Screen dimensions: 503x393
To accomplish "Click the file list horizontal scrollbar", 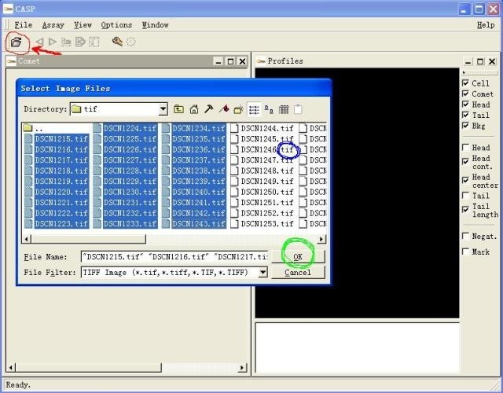I will click(x=173, y=239).
